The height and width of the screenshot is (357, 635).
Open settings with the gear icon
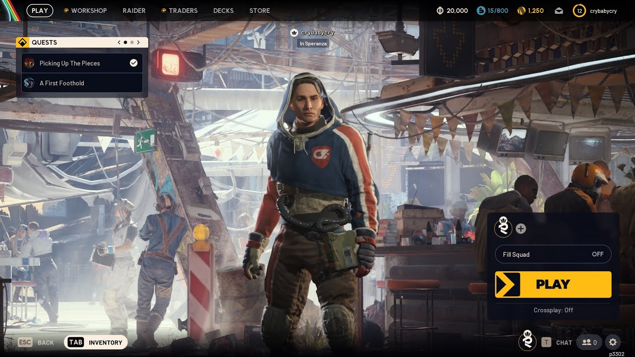613,342
